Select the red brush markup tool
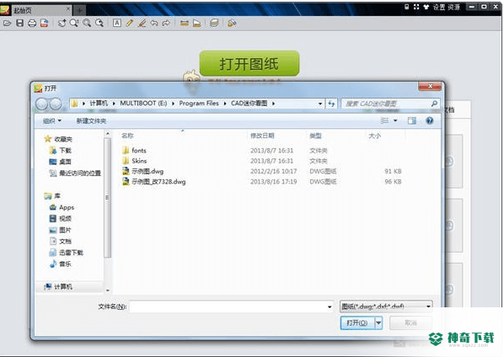 (x=142, y=23)
